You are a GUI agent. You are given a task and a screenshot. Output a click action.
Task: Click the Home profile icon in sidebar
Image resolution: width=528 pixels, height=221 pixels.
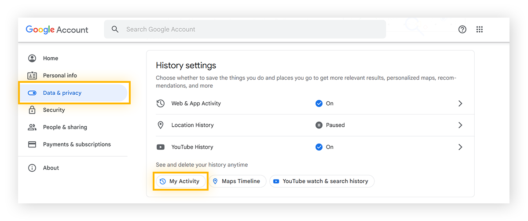point(32,58)
